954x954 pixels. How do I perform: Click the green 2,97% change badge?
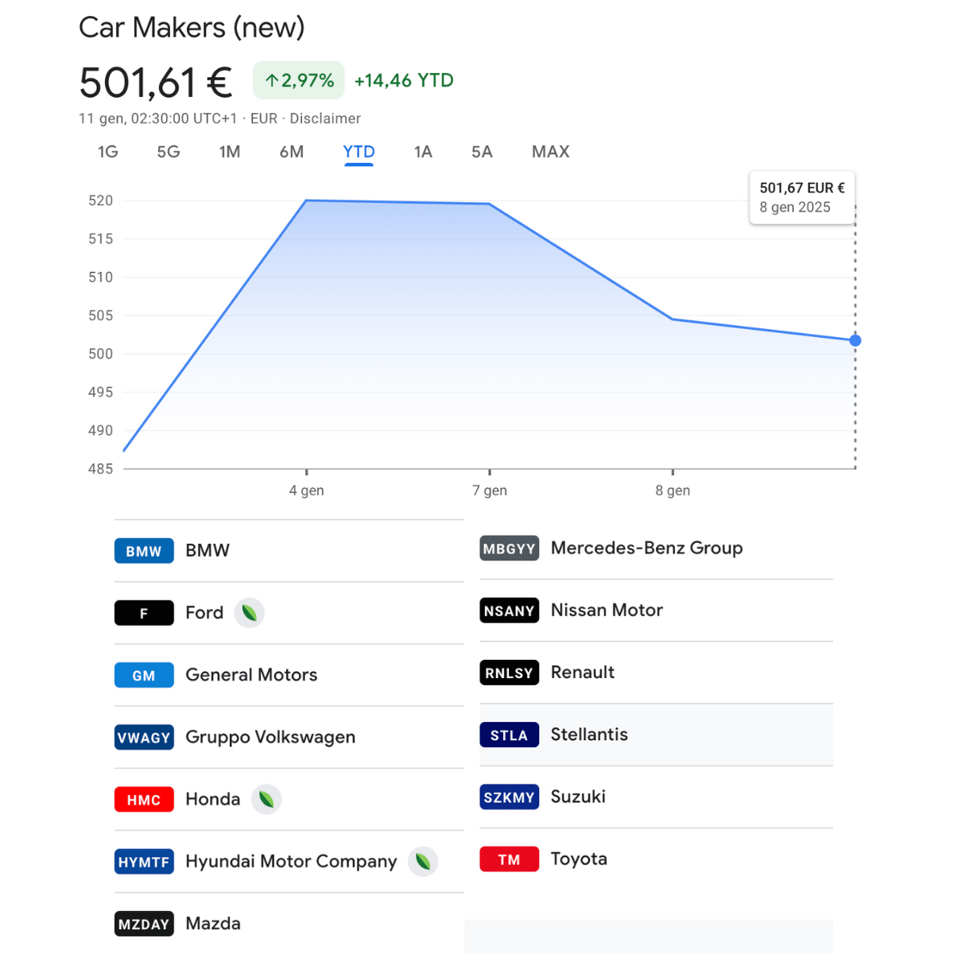299,80
